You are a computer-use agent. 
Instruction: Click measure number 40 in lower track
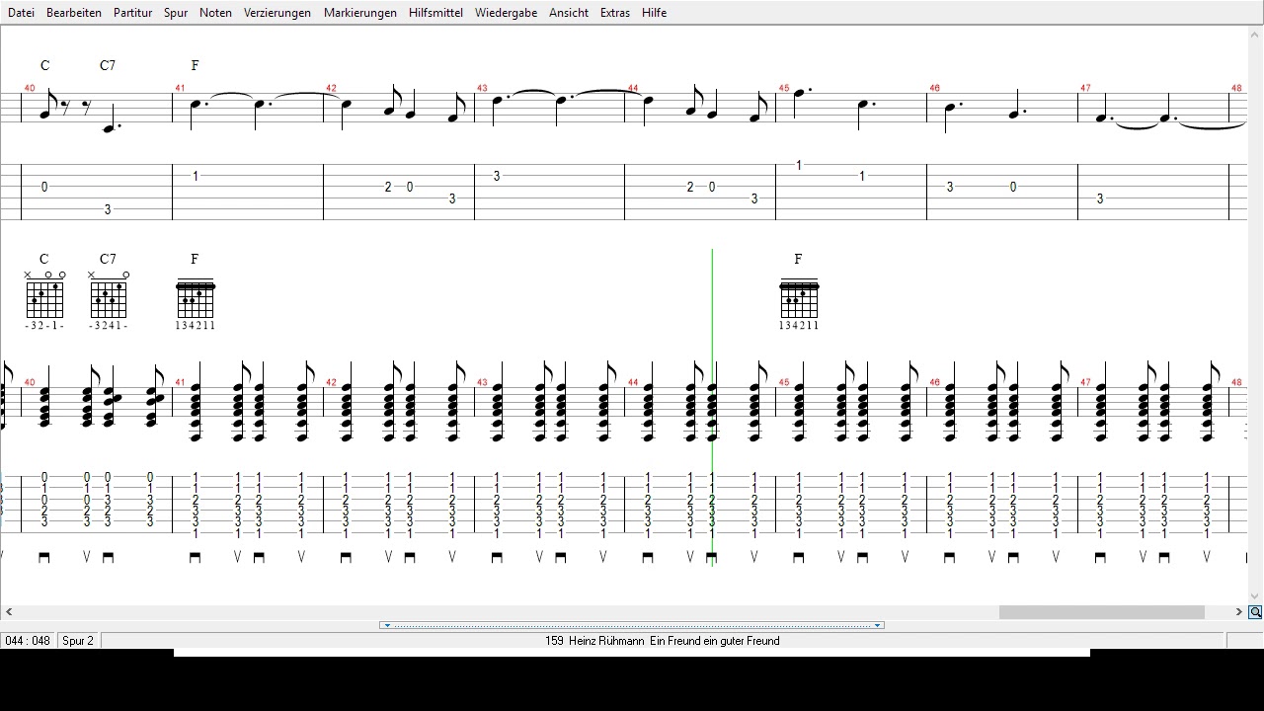(x=30, y=382)
